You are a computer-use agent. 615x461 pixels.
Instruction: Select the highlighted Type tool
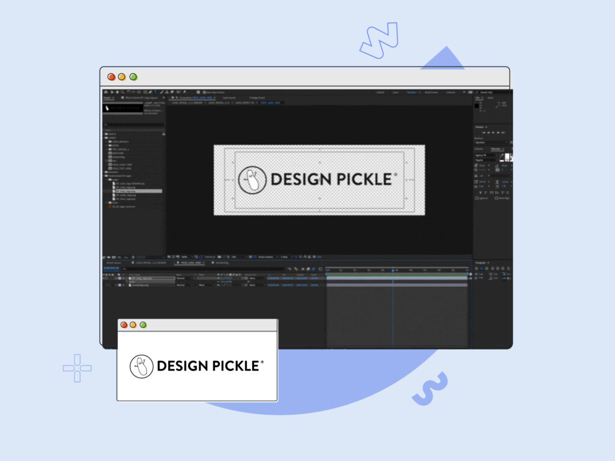pos(156,92)
